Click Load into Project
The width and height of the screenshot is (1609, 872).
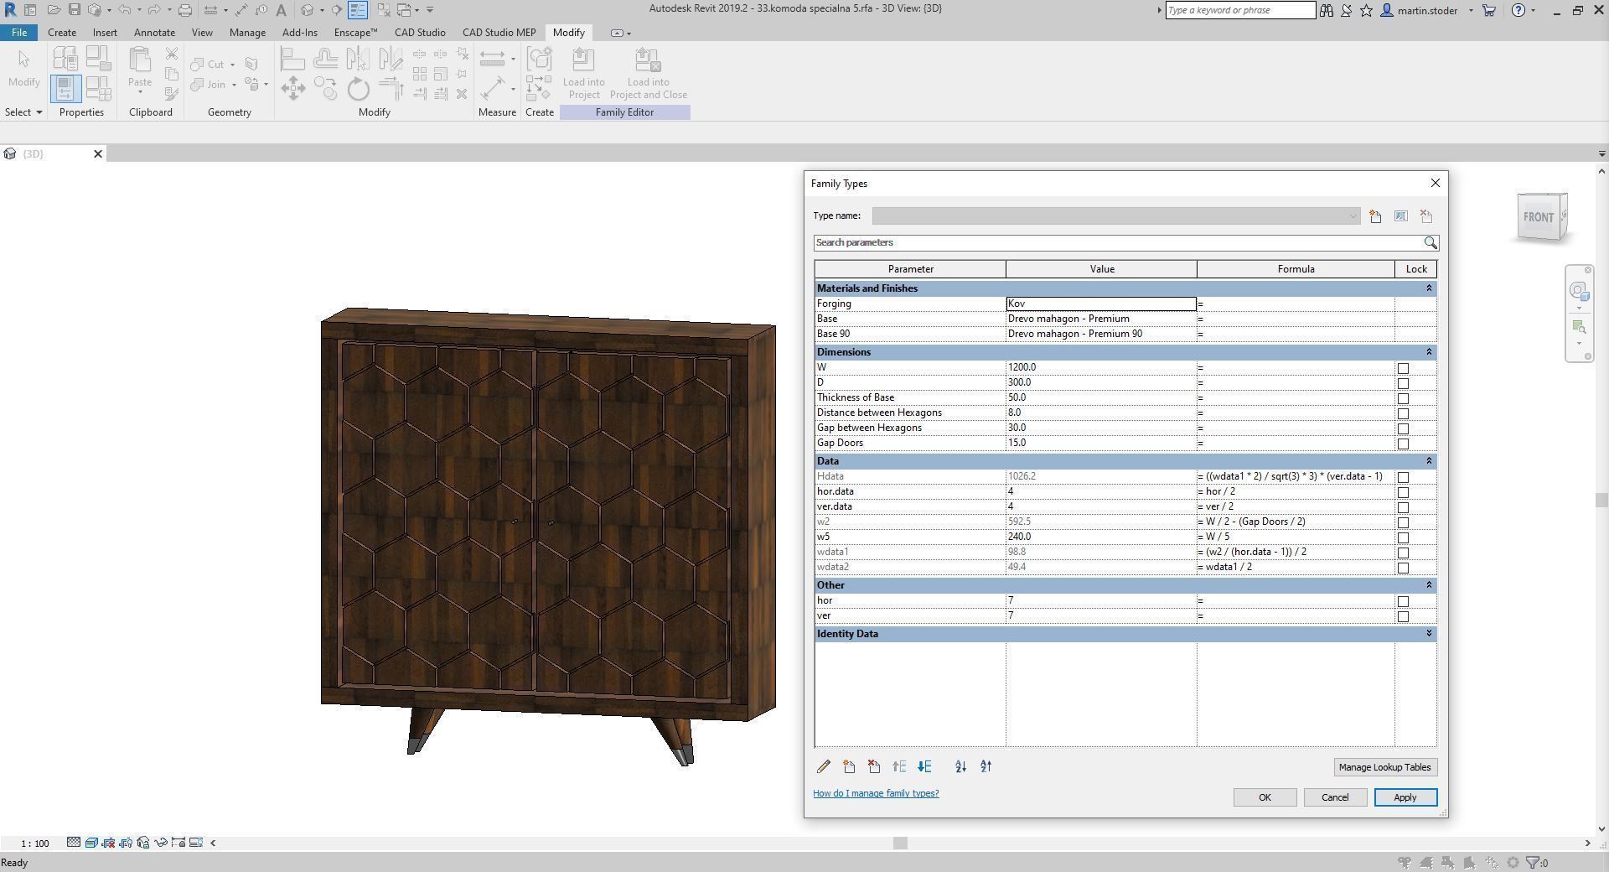pos(584,71)
